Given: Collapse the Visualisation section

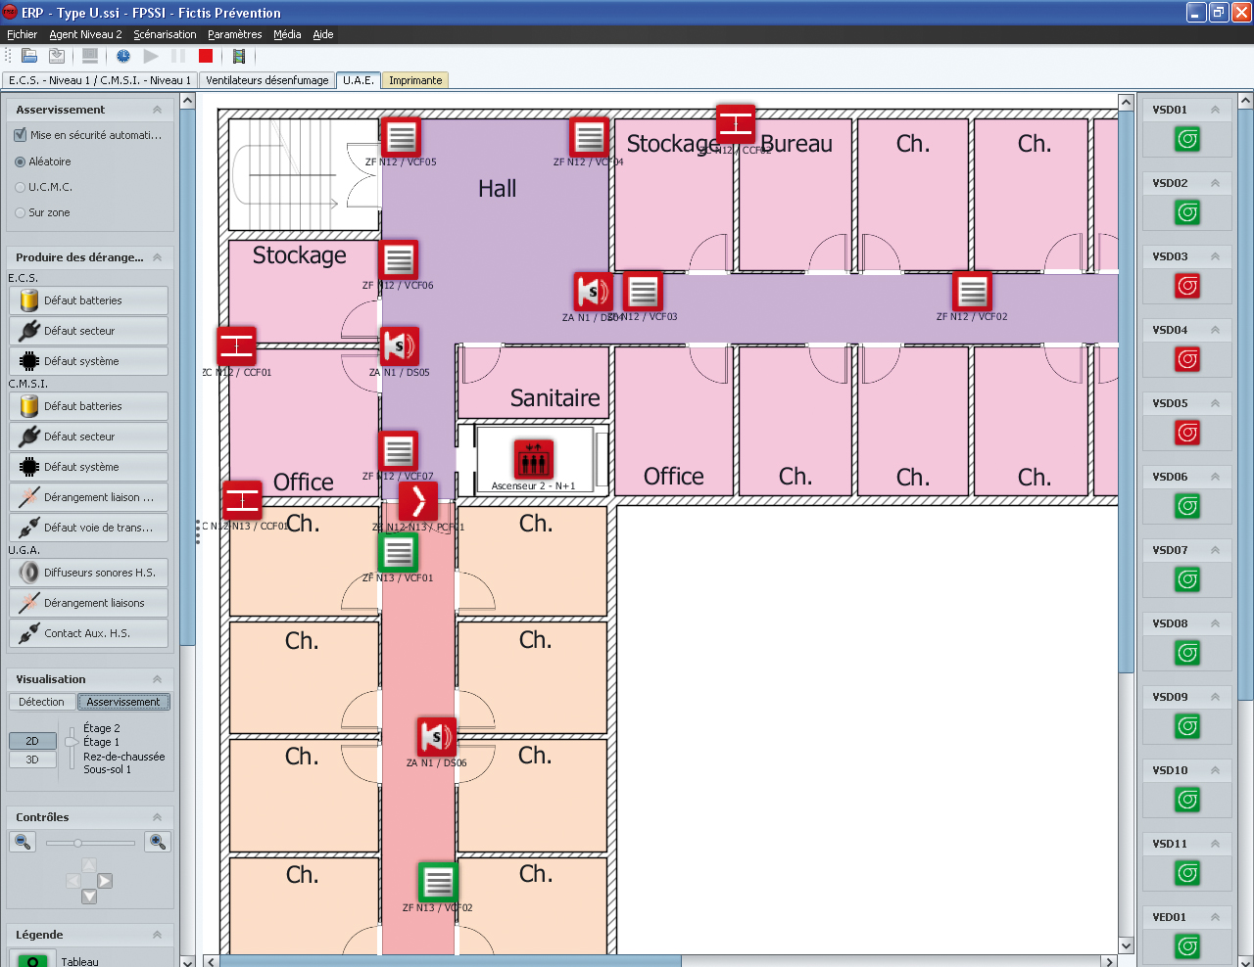Looking at the screenshot, I should (x=157, y=679).
